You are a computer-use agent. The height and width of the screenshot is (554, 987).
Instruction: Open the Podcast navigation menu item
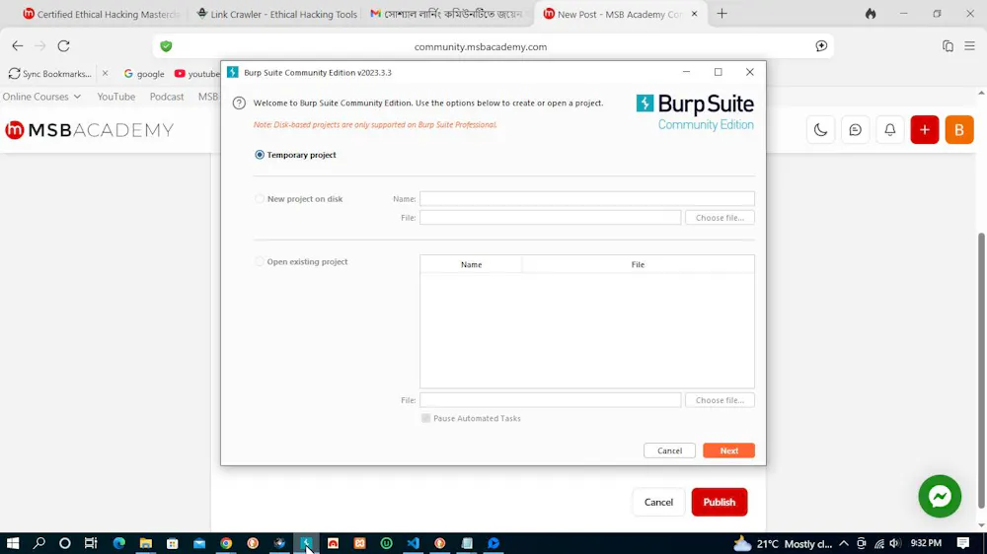coord(166,97)
